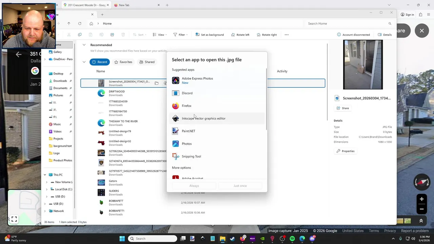The width and height of the screenshot is (434, 244).
Task: Switch to the Recent tab
Action: tap(100, 62)
